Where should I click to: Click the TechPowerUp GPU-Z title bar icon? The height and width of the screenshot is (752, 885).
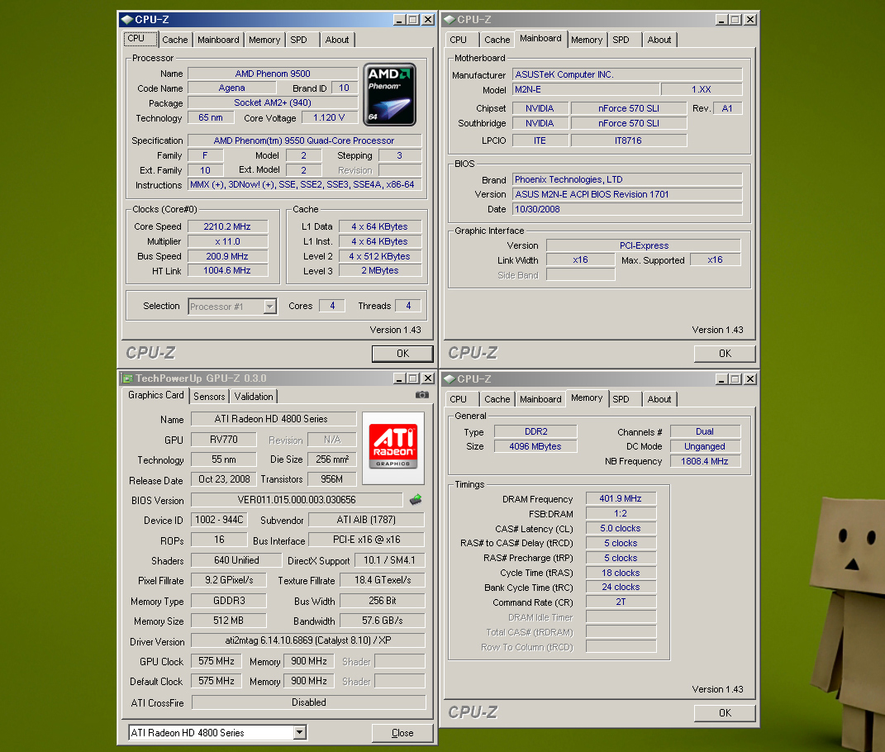[127, 378]
